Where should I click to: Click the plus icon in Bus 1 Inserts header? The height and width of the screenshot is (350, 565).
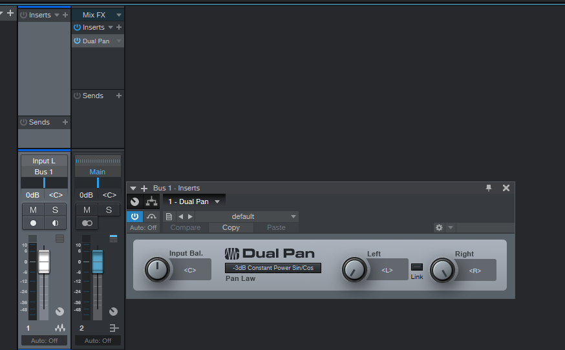click(x=144, y=189)
